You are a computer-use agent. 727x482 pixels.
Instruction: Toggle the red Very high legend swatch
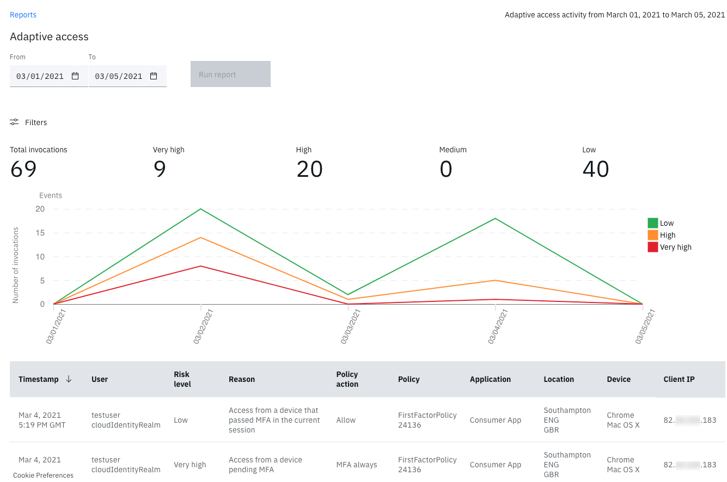coord(652,247)
